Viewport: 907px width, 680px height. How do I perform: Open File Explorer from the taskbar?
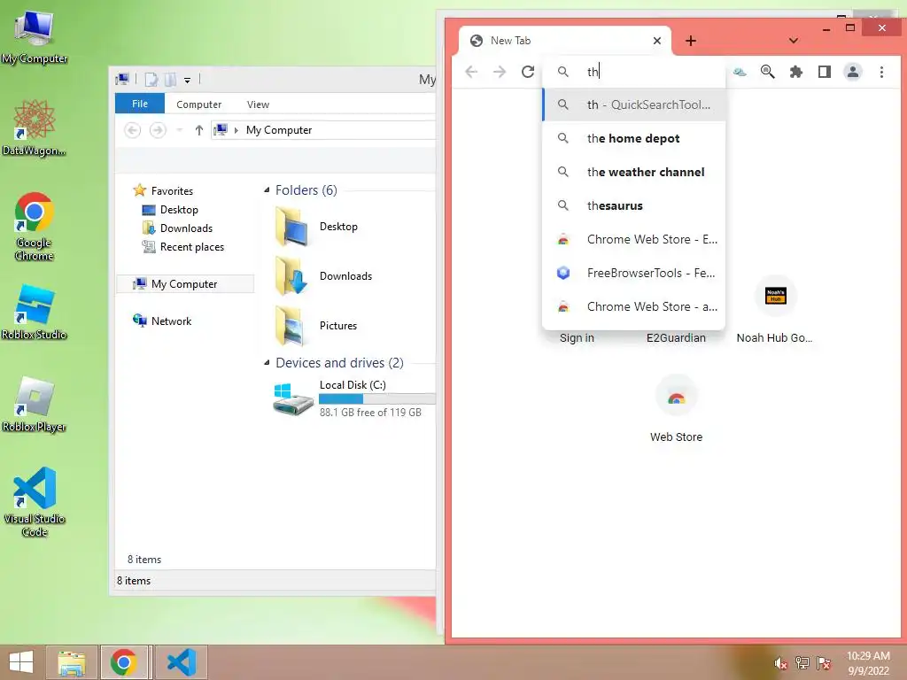coord(72,662)
